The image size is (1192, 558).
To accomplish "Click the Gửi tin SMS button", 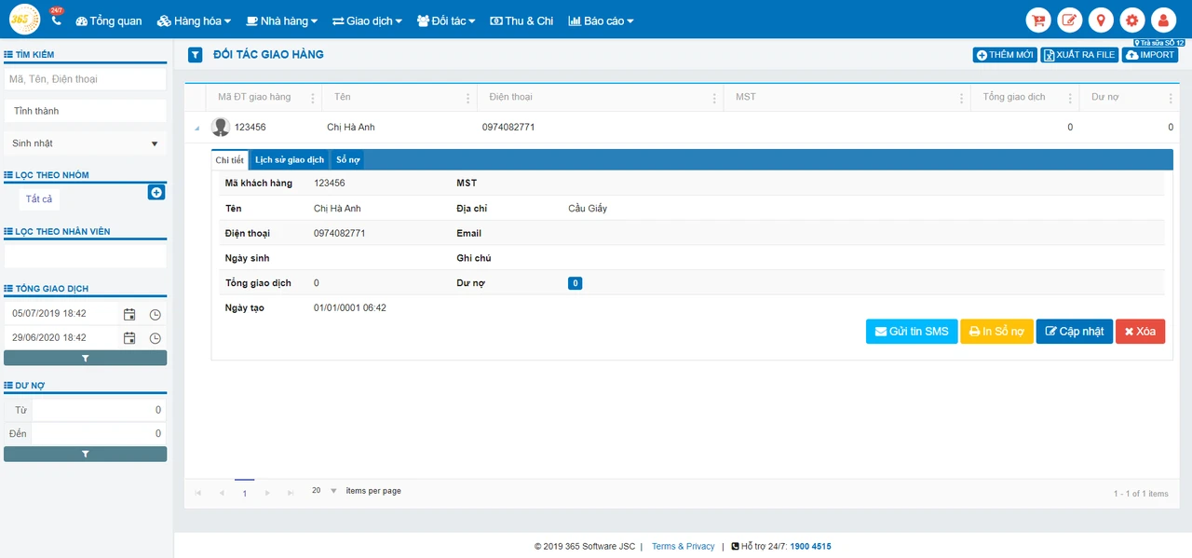I will pyautogui.click(x=912, y=332).
